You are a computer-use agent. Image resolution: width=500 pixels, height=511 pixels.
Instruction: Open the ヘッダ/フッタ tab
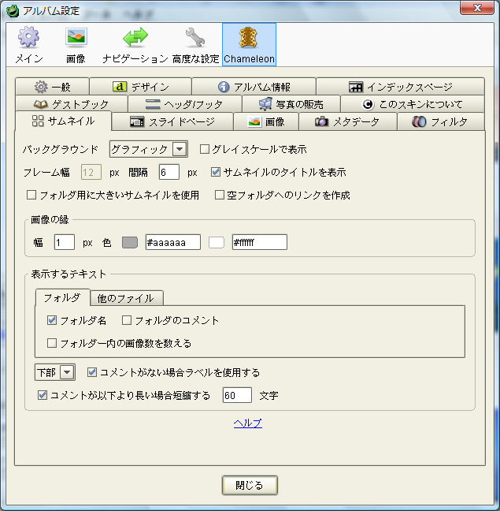[x=185, y=104]
